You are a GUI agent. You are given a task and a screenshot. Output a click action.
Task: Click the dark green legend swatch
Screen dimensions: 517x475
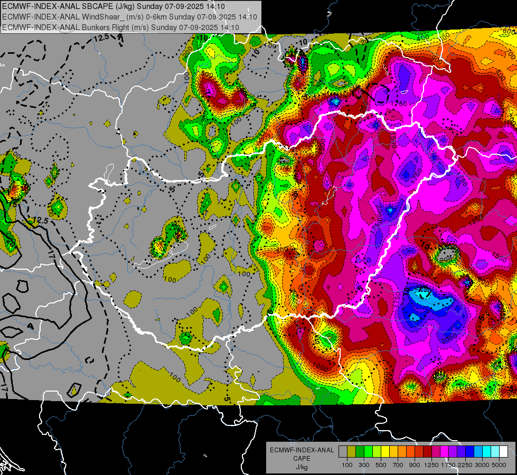coord(360,451)
